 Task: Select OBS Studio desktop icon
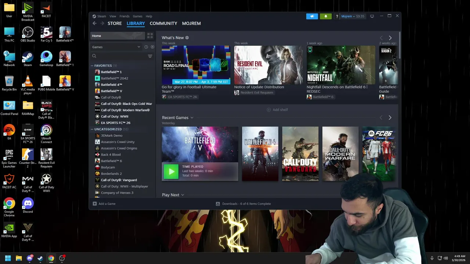(28, 35)
